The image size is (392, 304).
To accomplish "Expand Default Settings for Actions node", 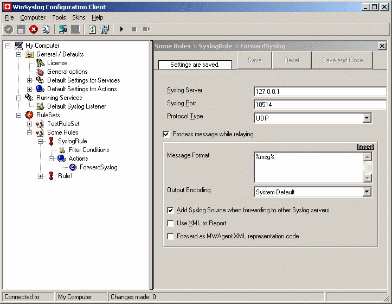I will click(29, 90).
